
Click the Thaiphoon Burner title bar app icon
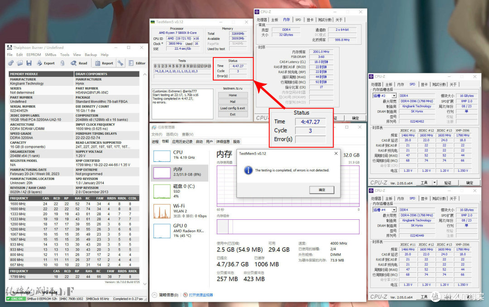tap(10, 47)
